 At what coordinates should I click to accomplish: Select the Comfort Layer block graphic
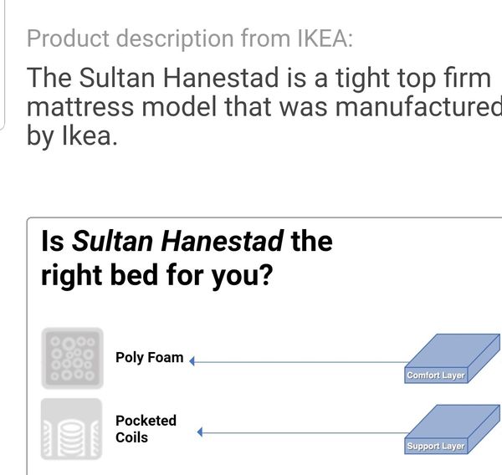[452, 359]
